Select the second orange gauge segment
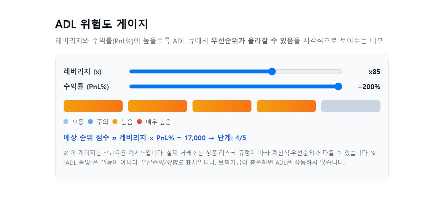 [x=157, y=106]
